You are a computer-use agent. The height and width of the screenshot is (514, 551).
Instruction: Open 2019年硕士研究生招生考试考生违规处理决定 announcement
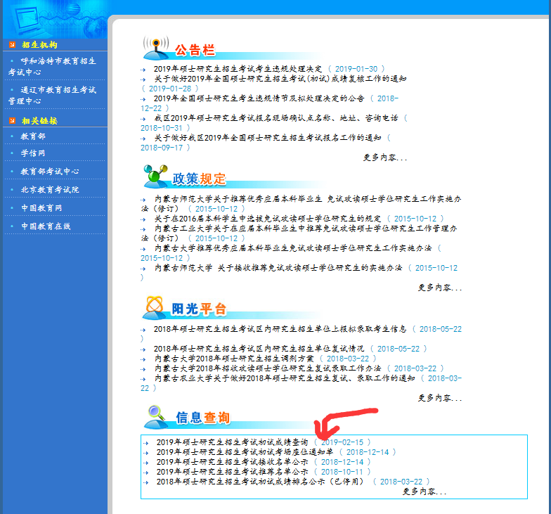(x=238, y=69)
